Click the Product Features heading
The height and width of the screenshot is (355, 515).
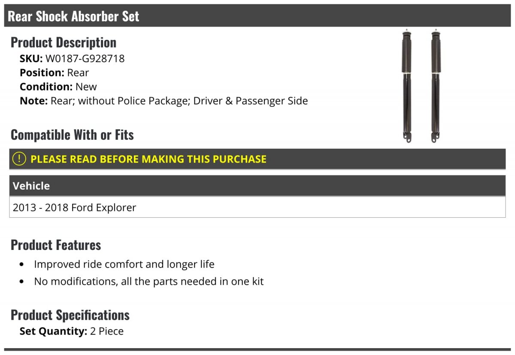[56, 245]
